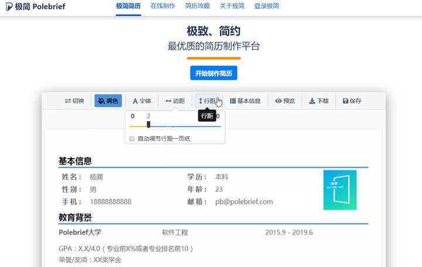Click the 软件工程 major text
This screenshot has width=422, height=267.
pos(175,232)
